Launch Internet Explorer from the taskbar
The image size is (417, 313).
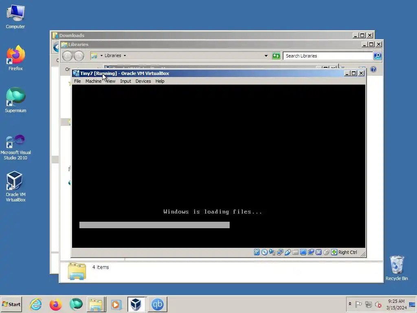pyautogui.click(x=36, y=304)
